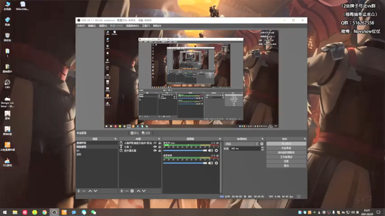Click the Desktop Audio volume slider

(185, 163)
